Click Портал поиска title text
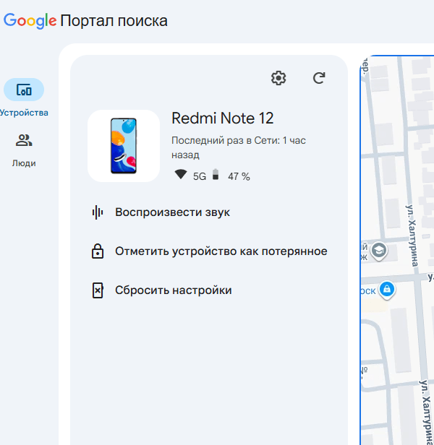 coord(114,21)
